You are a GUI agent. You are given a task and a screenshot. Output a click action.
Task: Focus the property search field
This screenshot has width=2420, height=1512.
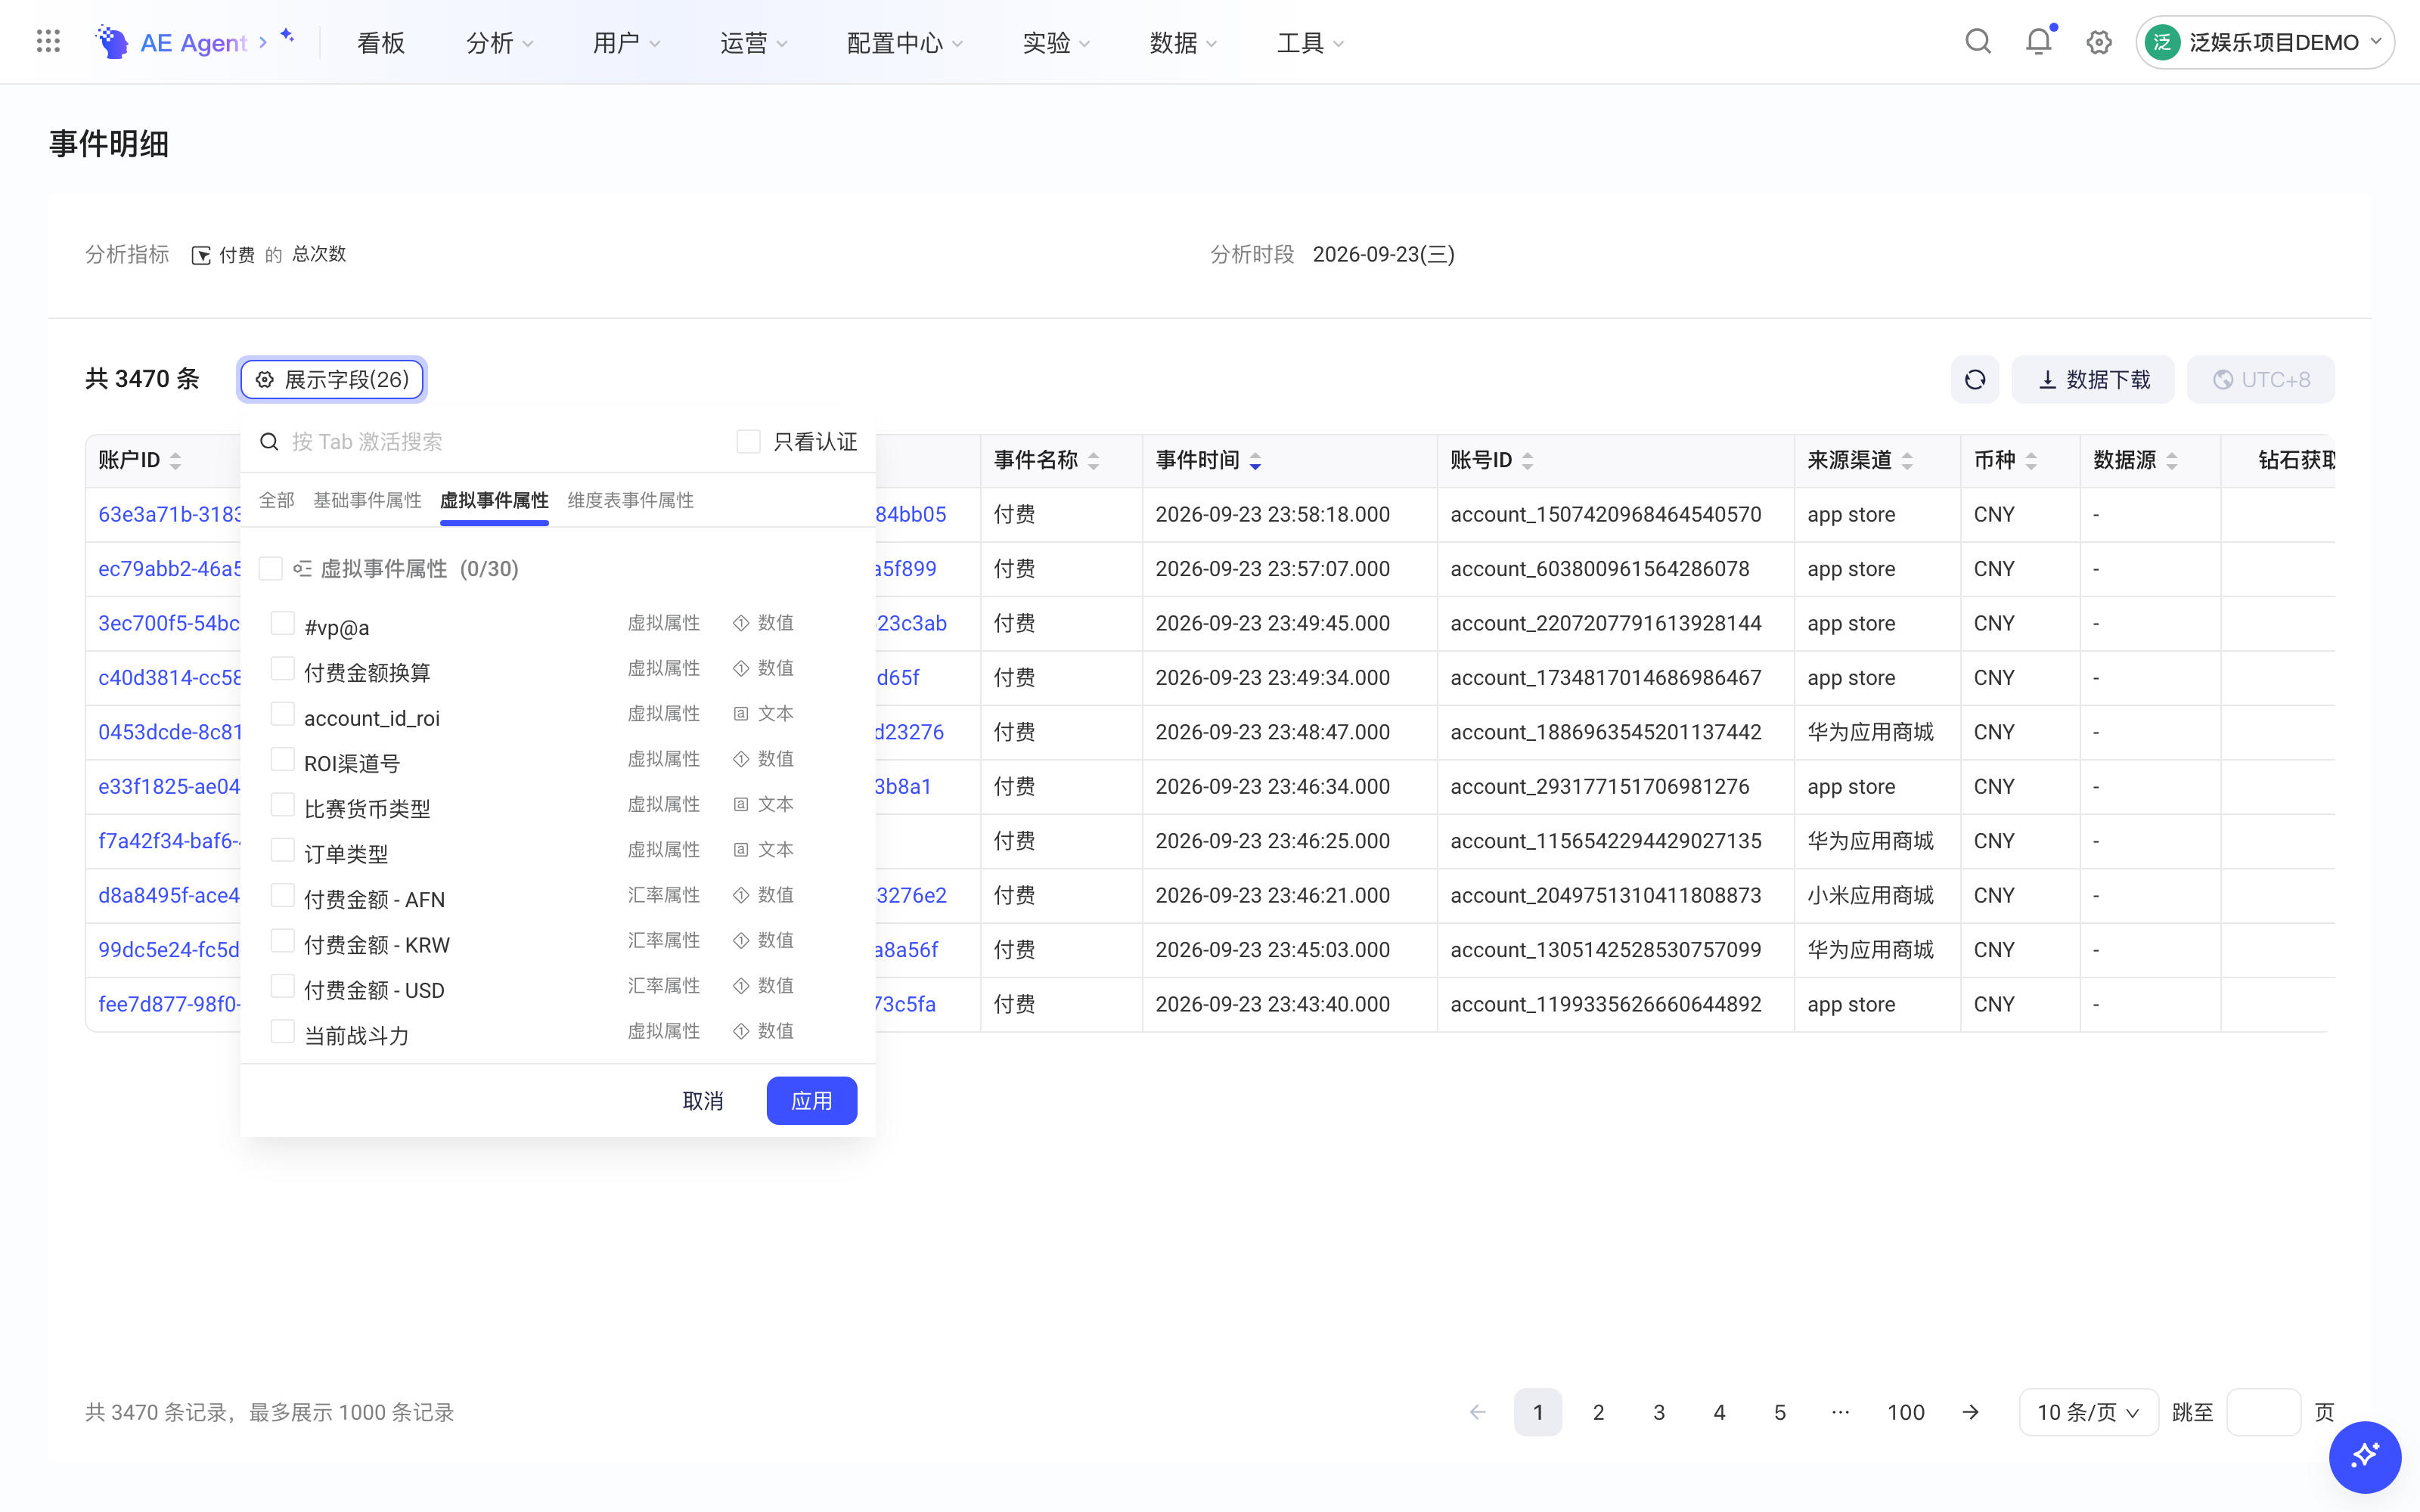490,441
